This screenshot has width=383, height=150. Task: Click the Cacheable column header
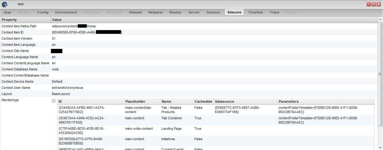tap(203, 101)
